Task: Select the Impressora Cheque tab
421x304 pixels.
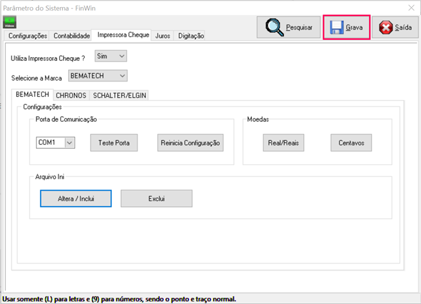Action: pos(123,35)
